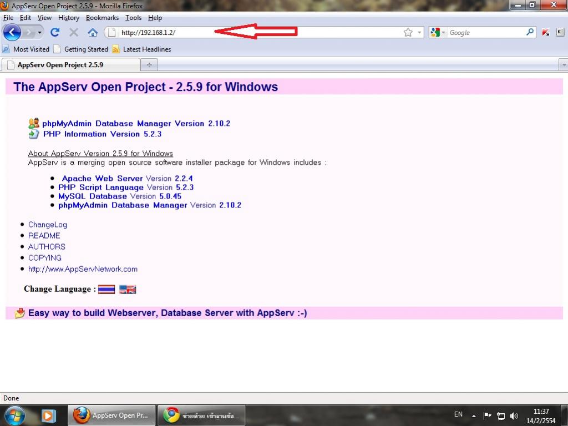The height and width of the screenshot is (426, 568).
Task: Click the greyed Forward arrow button
Action: (28, 33)
